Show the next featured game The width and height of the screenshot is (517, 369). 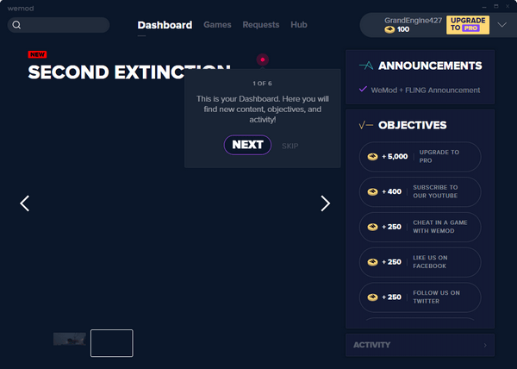[x=325, y=203]
